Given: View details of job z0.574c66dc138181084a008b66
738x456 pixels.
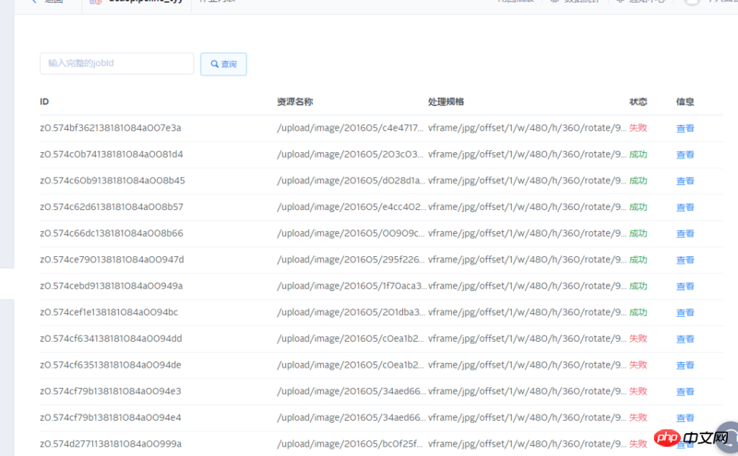Looking at the screenshot, I should [x=684, y=234].
